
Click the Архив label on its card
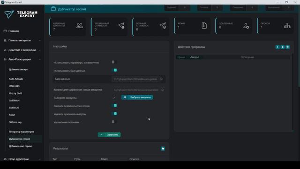[x=181, y=23]
